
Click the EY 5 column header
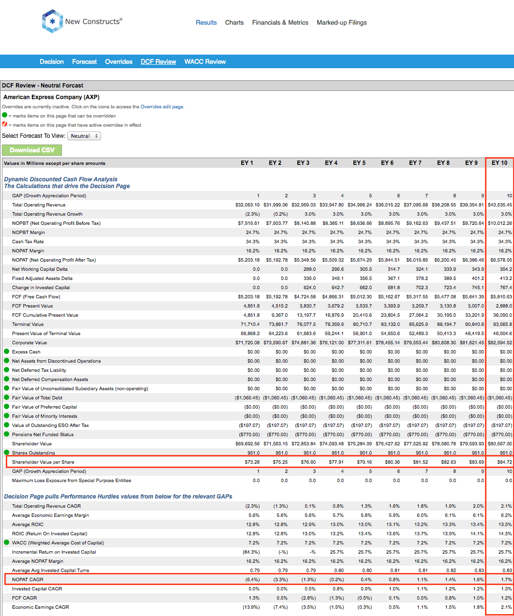(359, 163)
